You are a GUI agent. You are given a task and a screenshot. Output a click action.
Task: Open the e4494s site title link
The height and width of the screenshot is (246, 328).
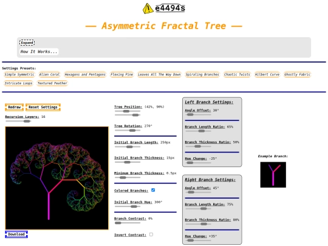point(170,8)
